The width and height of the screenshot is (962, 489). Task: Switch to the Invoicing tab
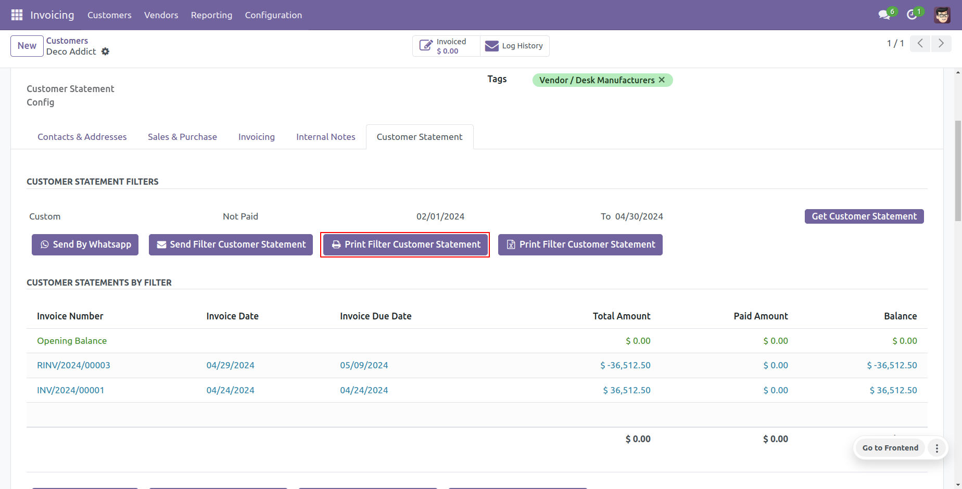point(257,137)
